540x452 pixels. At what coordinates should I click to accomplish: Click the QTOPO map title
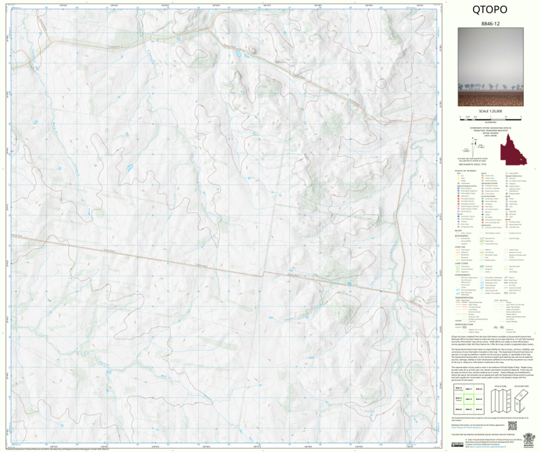(x=489, y=10)
